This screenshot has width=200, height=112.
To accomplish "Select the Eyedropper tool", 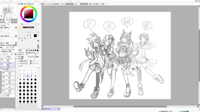I will pyautogui.click(x=30, y=38).
